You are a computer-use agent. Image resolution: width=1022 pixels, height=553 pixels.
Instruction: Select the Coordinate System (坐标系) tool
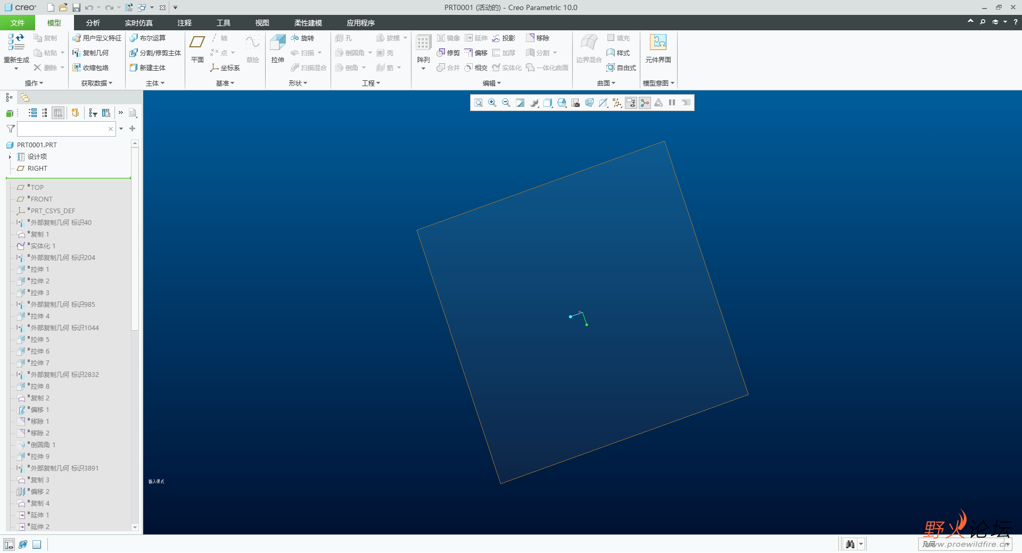click(x=225, y=68)
